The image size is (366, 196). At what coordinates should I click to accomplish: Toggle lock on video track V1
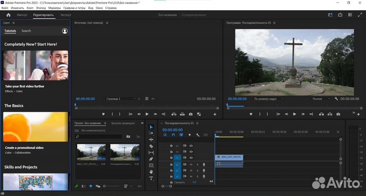pyautogui.click(x=171, y=158)
